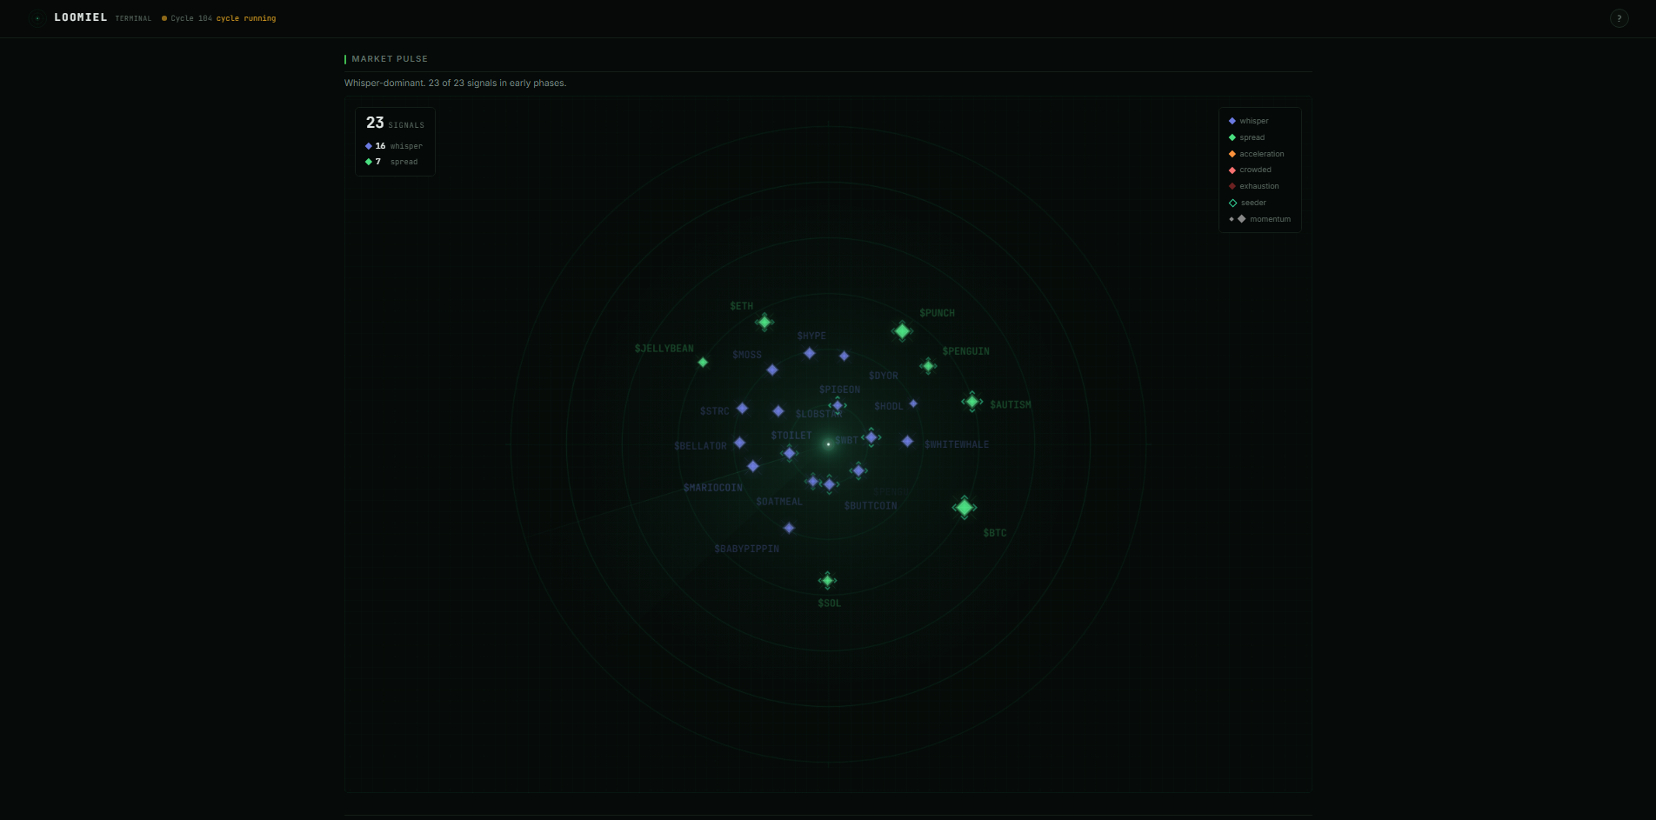Viewport: 1656px width, 820px height.
Task: Select the $AUTISM diamond signal
Action: [x=972, y=402]
